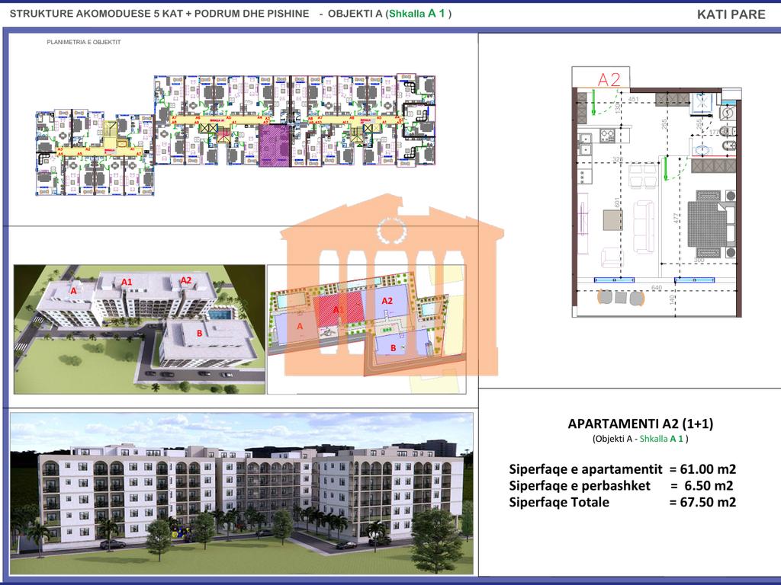
Task: Click the square coffee table in the living room
Action: pos(612,220)
